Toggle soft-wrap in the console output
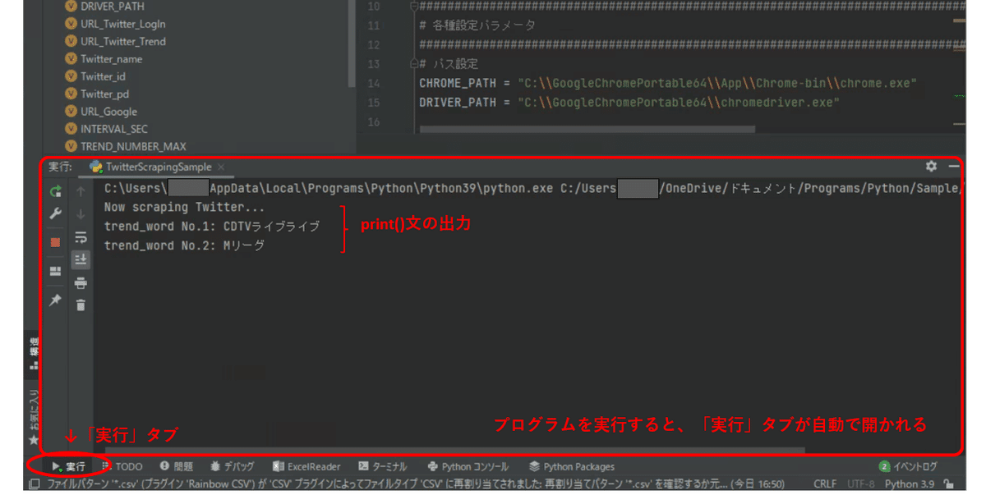 81,237
